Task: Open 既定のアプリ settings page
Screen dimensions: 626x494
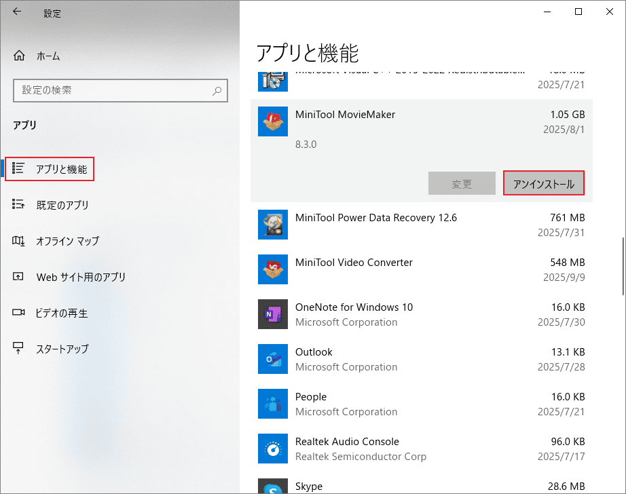Action: (62, 205)
